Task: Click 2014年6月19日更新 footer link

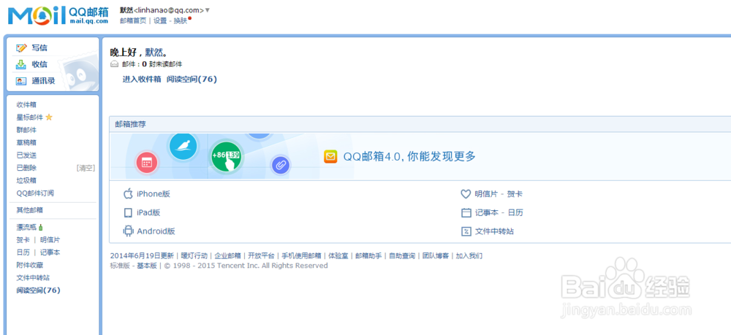Action: pos(142,255)
